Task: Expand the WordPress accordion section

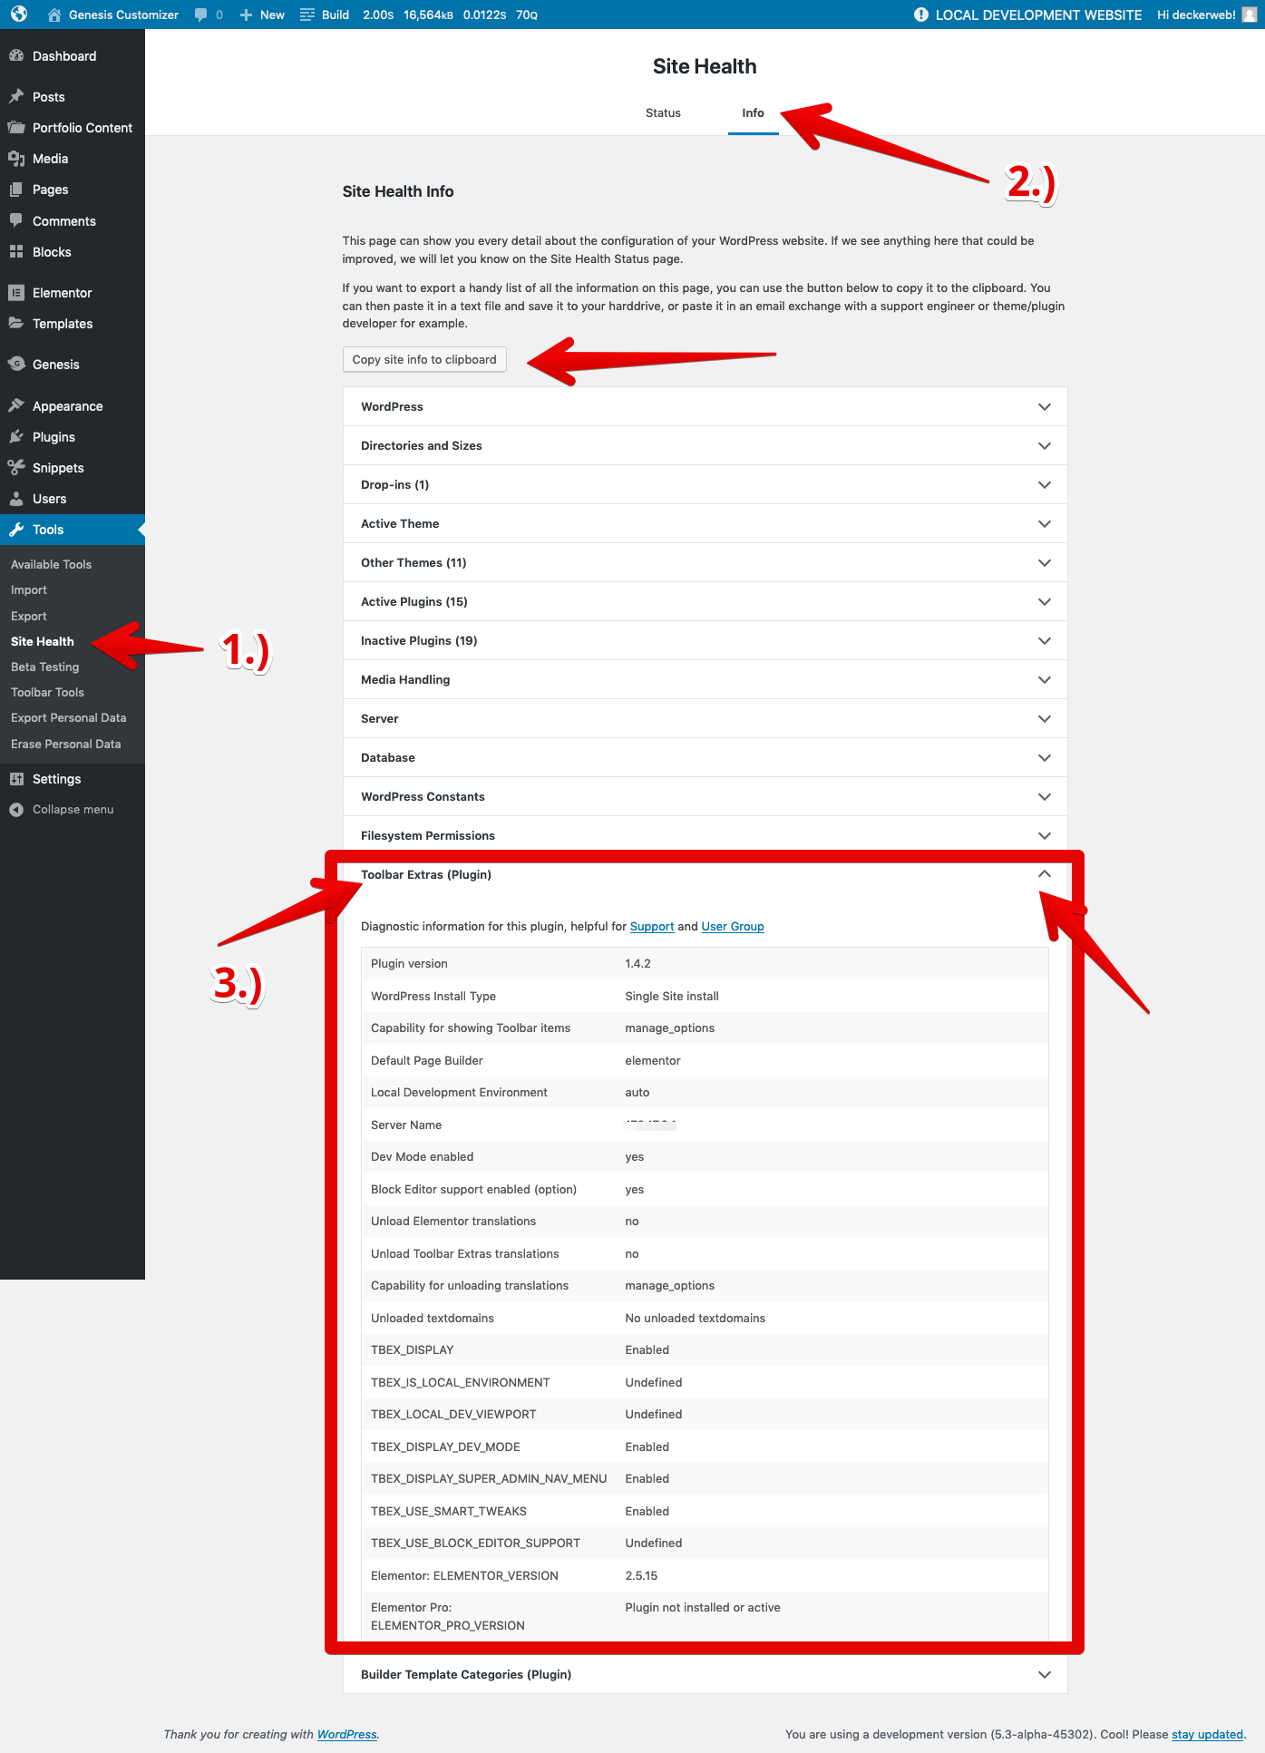Action: coord(705,406)
